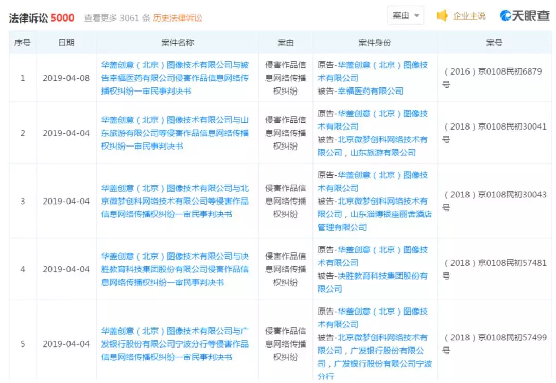The image size is (556, 383).
Task: Open the 案由 filter dropdown
Action: 406,15
